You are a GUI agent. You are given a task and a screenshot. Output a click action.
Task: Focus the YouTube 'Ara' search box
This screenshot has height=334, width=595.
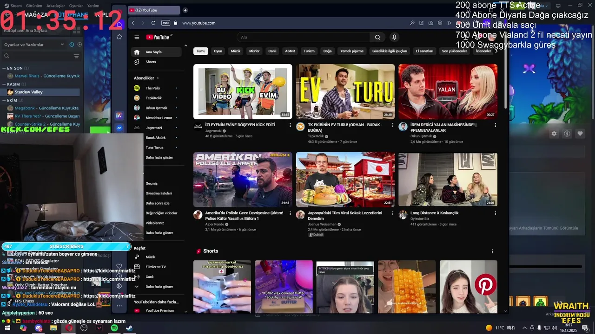tap(304, 37)
